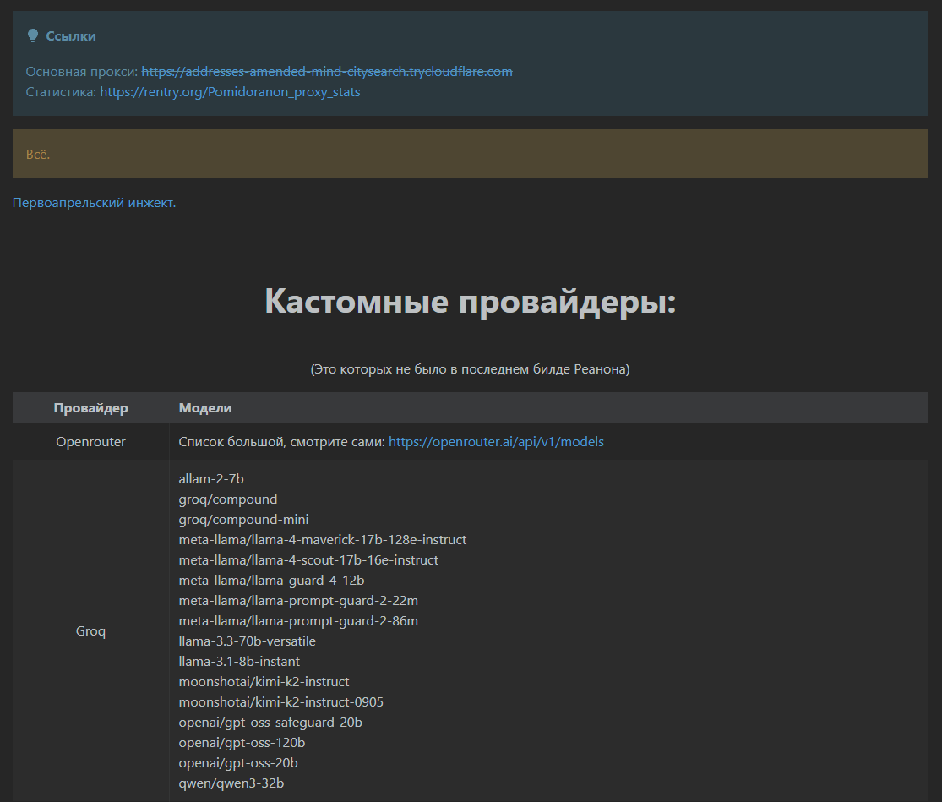
Task: Click the groq/compound-mini model entry
Action: pos(243,519)
